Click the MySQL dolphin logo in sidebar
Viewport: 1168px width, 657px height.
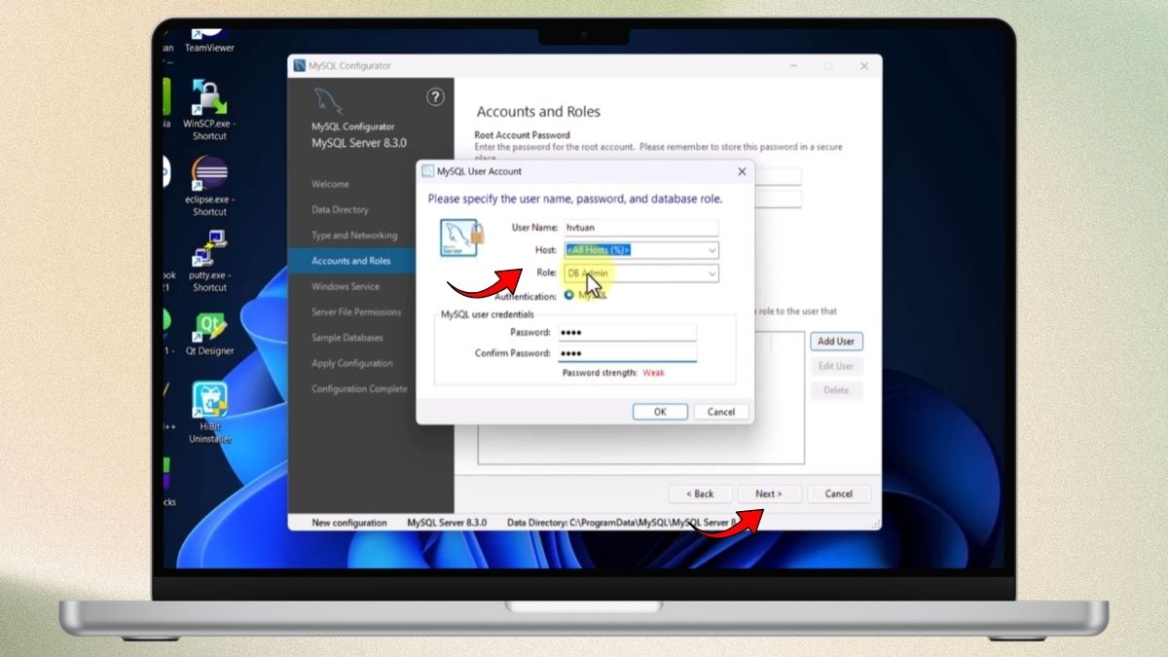(x=329, y=100)
